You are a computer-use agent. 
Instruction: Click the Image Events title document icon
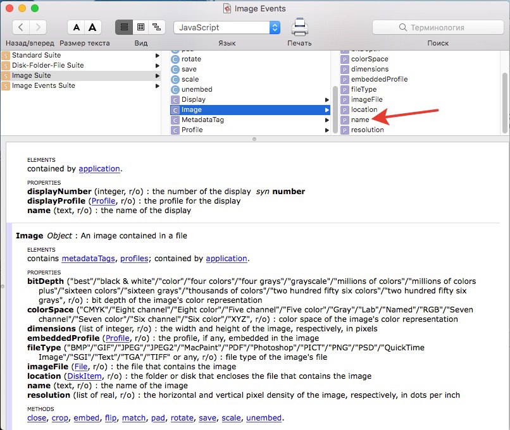[227, 8]
